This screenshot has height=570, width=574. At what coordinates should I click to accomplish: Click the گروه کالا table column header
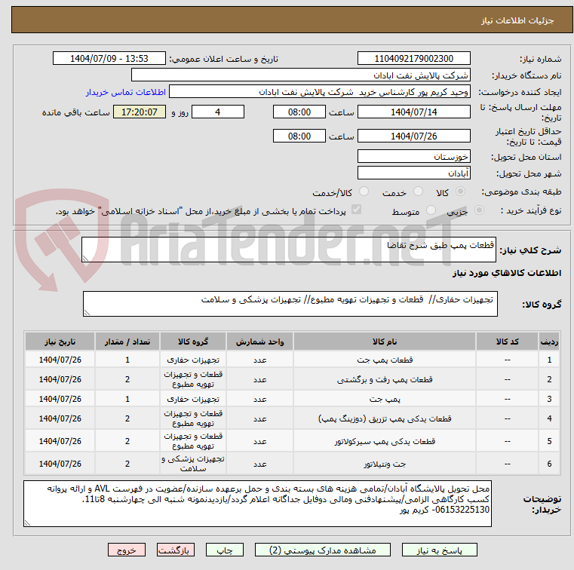pyautogui.click(x=193, y=342)
